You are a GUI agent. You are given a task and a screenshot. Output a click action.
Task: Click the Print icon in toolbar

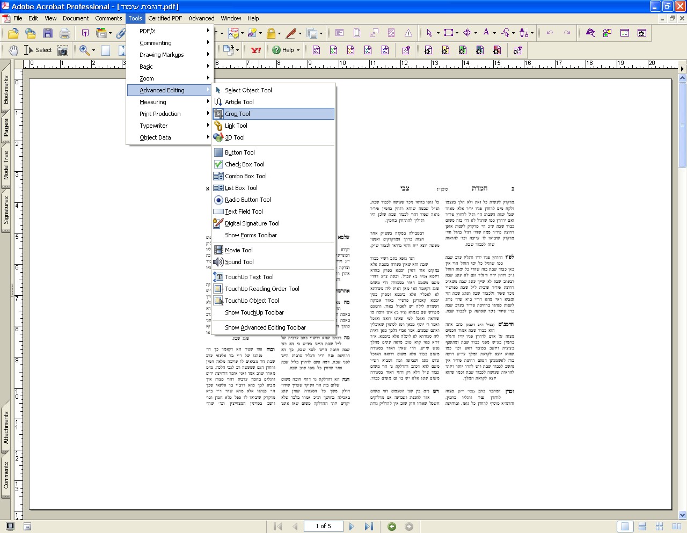(65, 33)
